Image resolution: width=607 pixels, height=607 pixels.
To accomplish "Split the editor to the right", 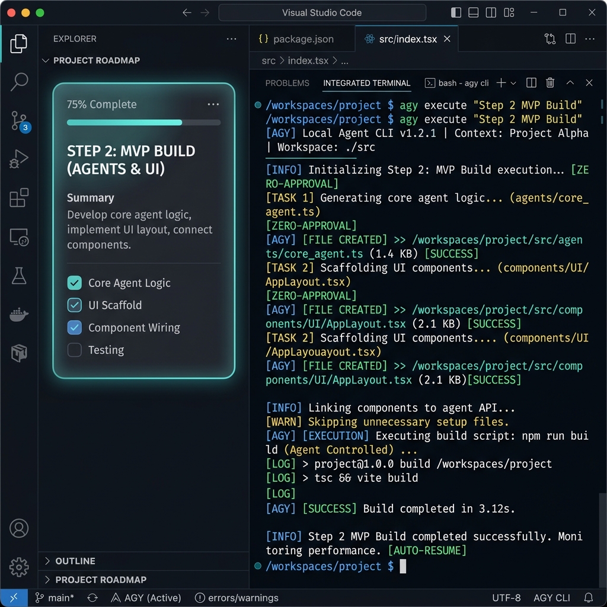I will click(570, 39).
